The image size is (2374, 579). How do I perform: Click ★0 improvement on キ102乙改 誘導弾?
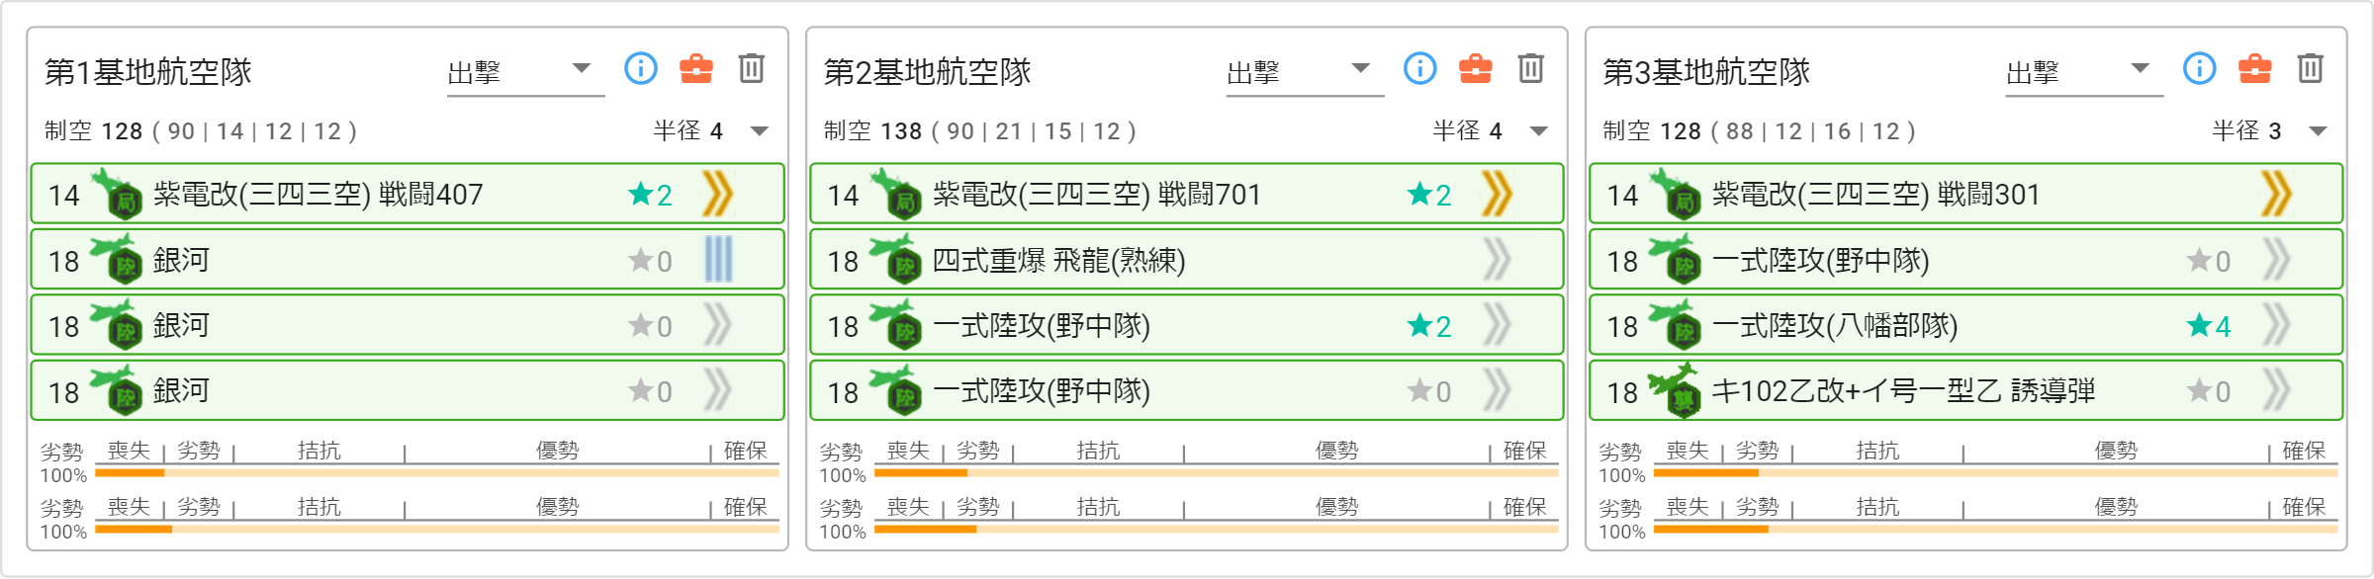pos(2209,391)
